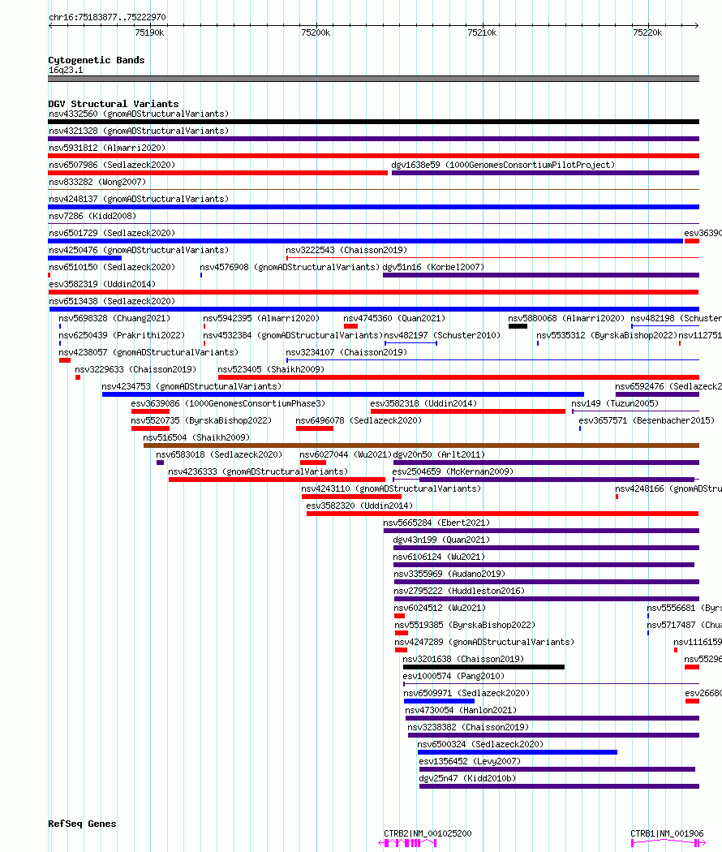Click nsv5519385 (ByrskaBishop2022) label
Image resolution: width=722 pixels, height=852 pixels.
(x=465, y=626)
